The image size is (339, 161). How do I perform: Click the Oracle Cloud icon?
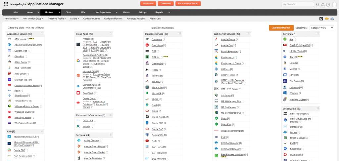[78, 102]
